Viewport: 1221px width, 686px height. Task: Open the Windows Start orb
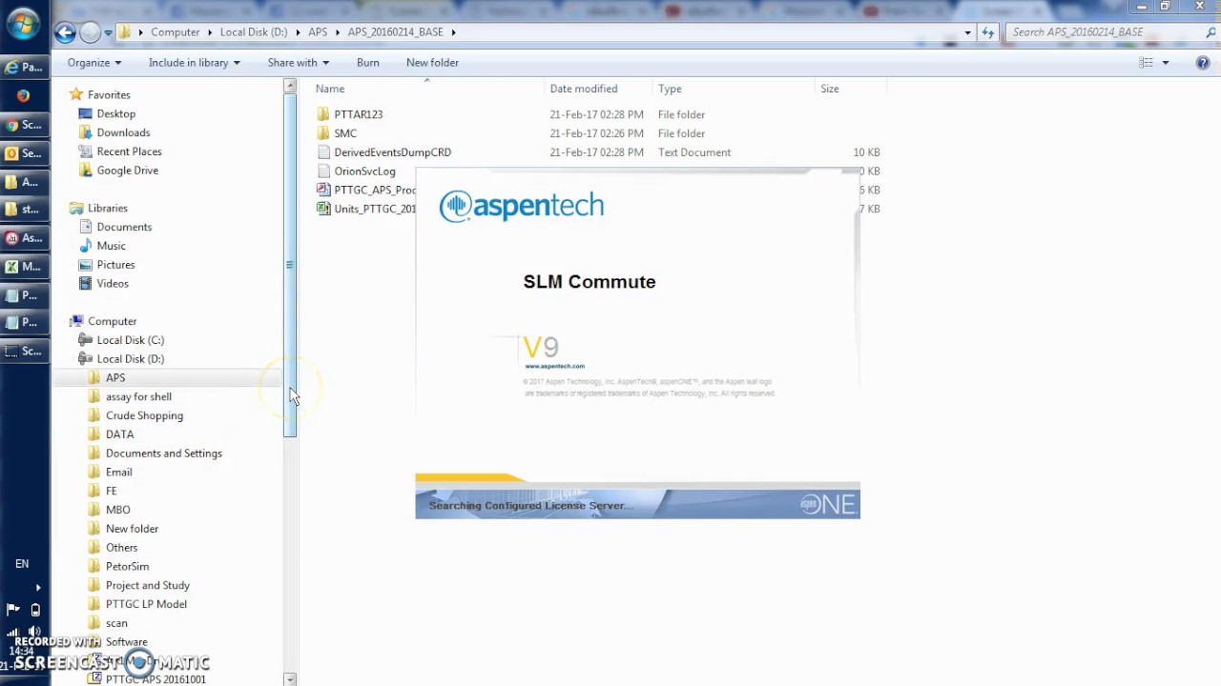[x=24, y=24]
